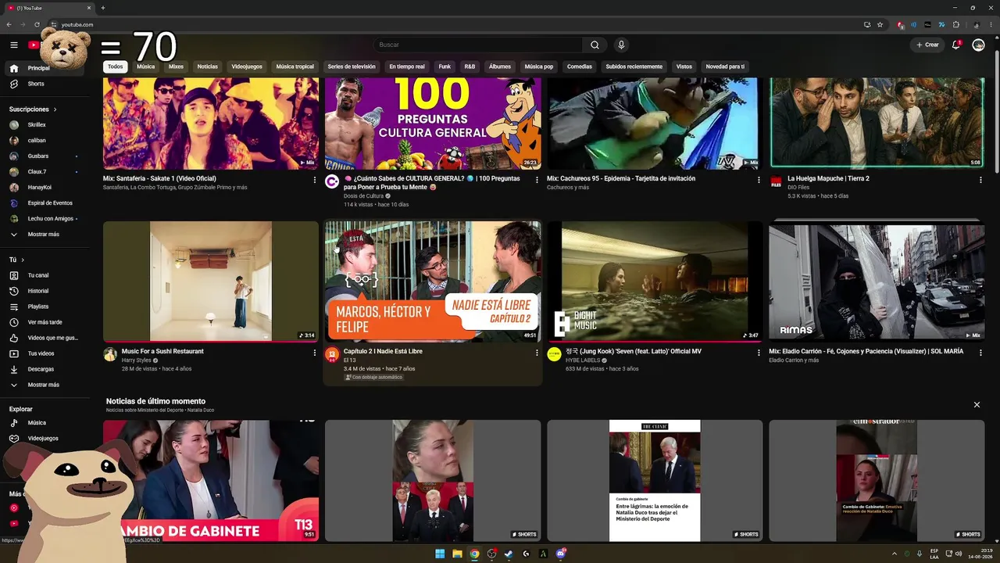
Task: Open the Nadie Está Libre Capítulo 2 thumbnail
Action: tap(433, 281)
